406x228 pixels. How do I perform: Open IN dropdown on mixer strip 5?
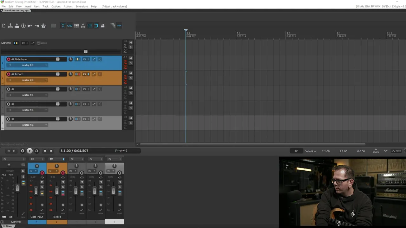(x=110, y=171)
